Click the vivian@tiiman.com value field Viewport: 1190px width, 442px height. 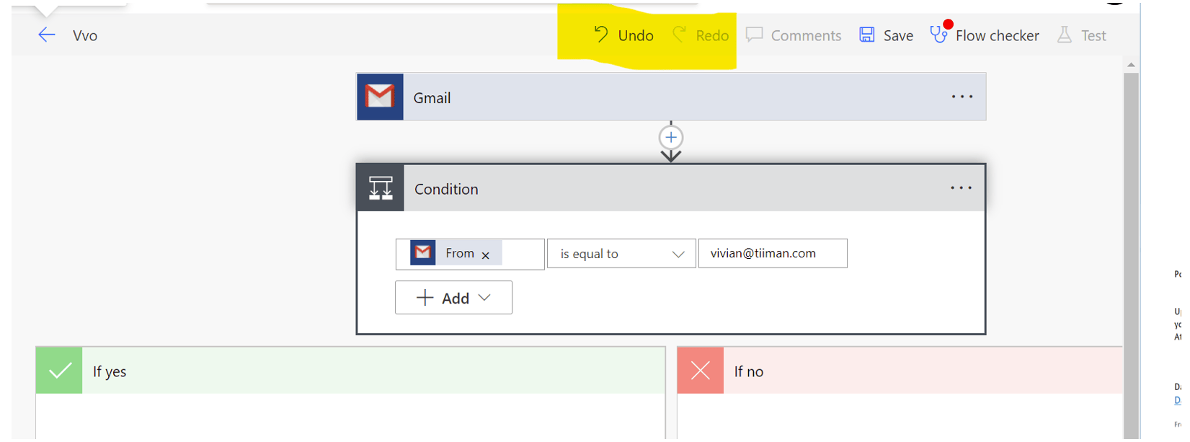click(773, 253)
